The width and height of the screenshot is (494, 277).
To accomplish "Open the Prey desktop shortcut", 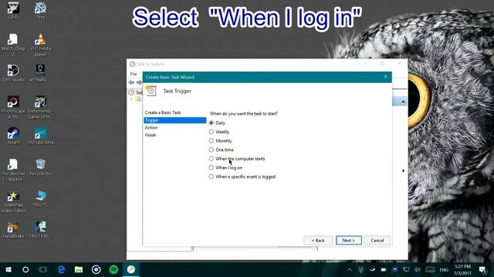I will pos(40,10).
